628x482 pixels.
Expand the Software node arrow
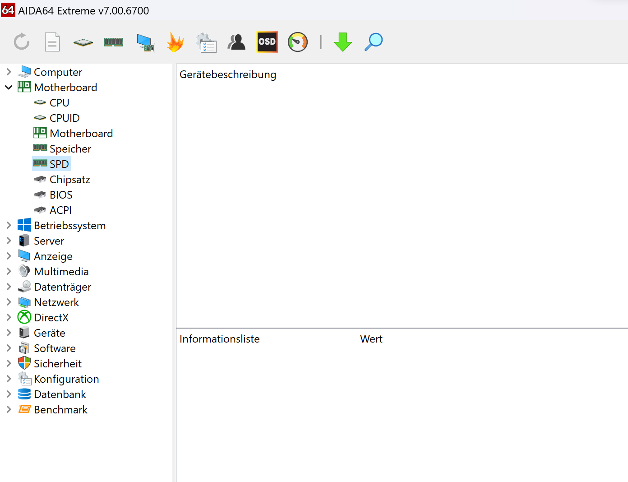(9, 348)
